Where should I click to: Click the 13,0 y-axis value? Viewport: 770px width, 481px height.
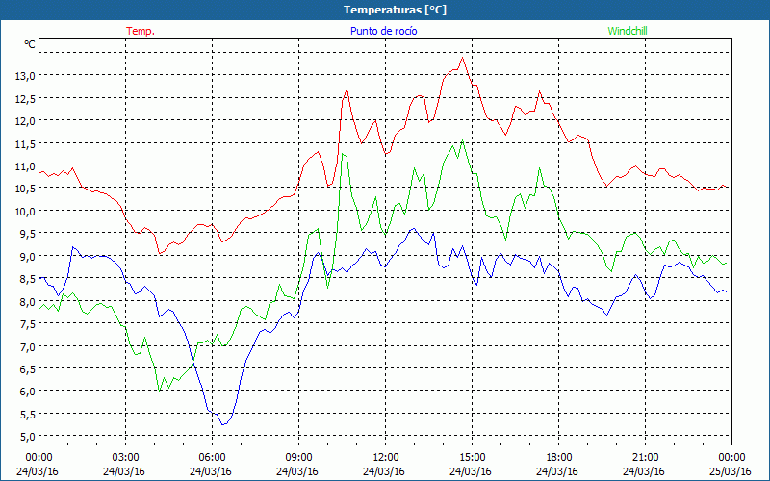click(27, 76)
